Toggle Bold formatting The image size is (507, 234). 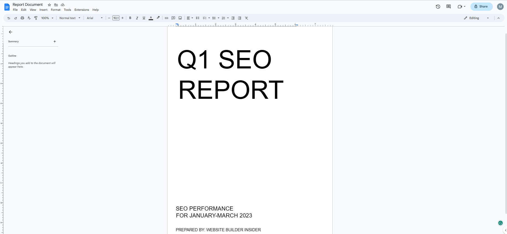click(x=130, y=18)
